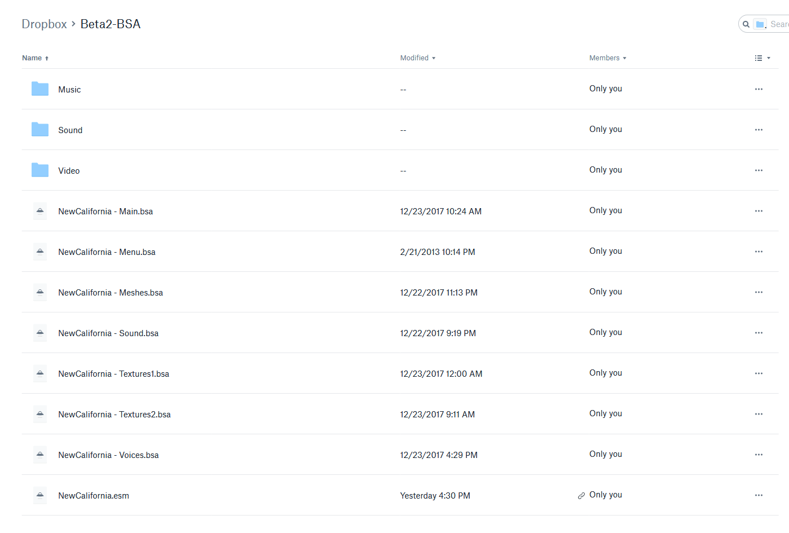Viewport: 789px width, 533px height.
Task: Click the file icon for NewCalifornia - Textures1.bsa
Action: tap(40, 373)
